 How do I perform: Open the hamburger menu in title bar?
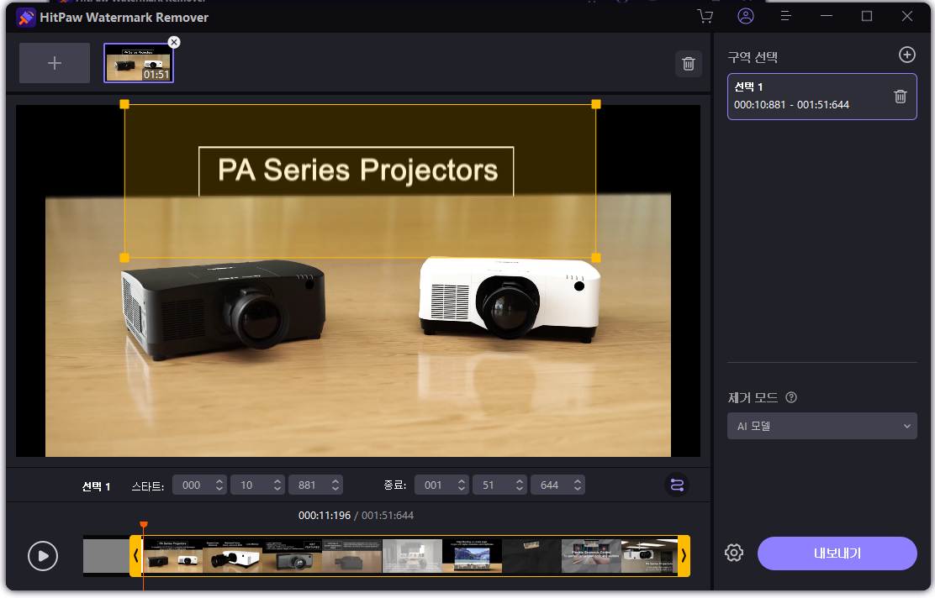coord(786,16)
